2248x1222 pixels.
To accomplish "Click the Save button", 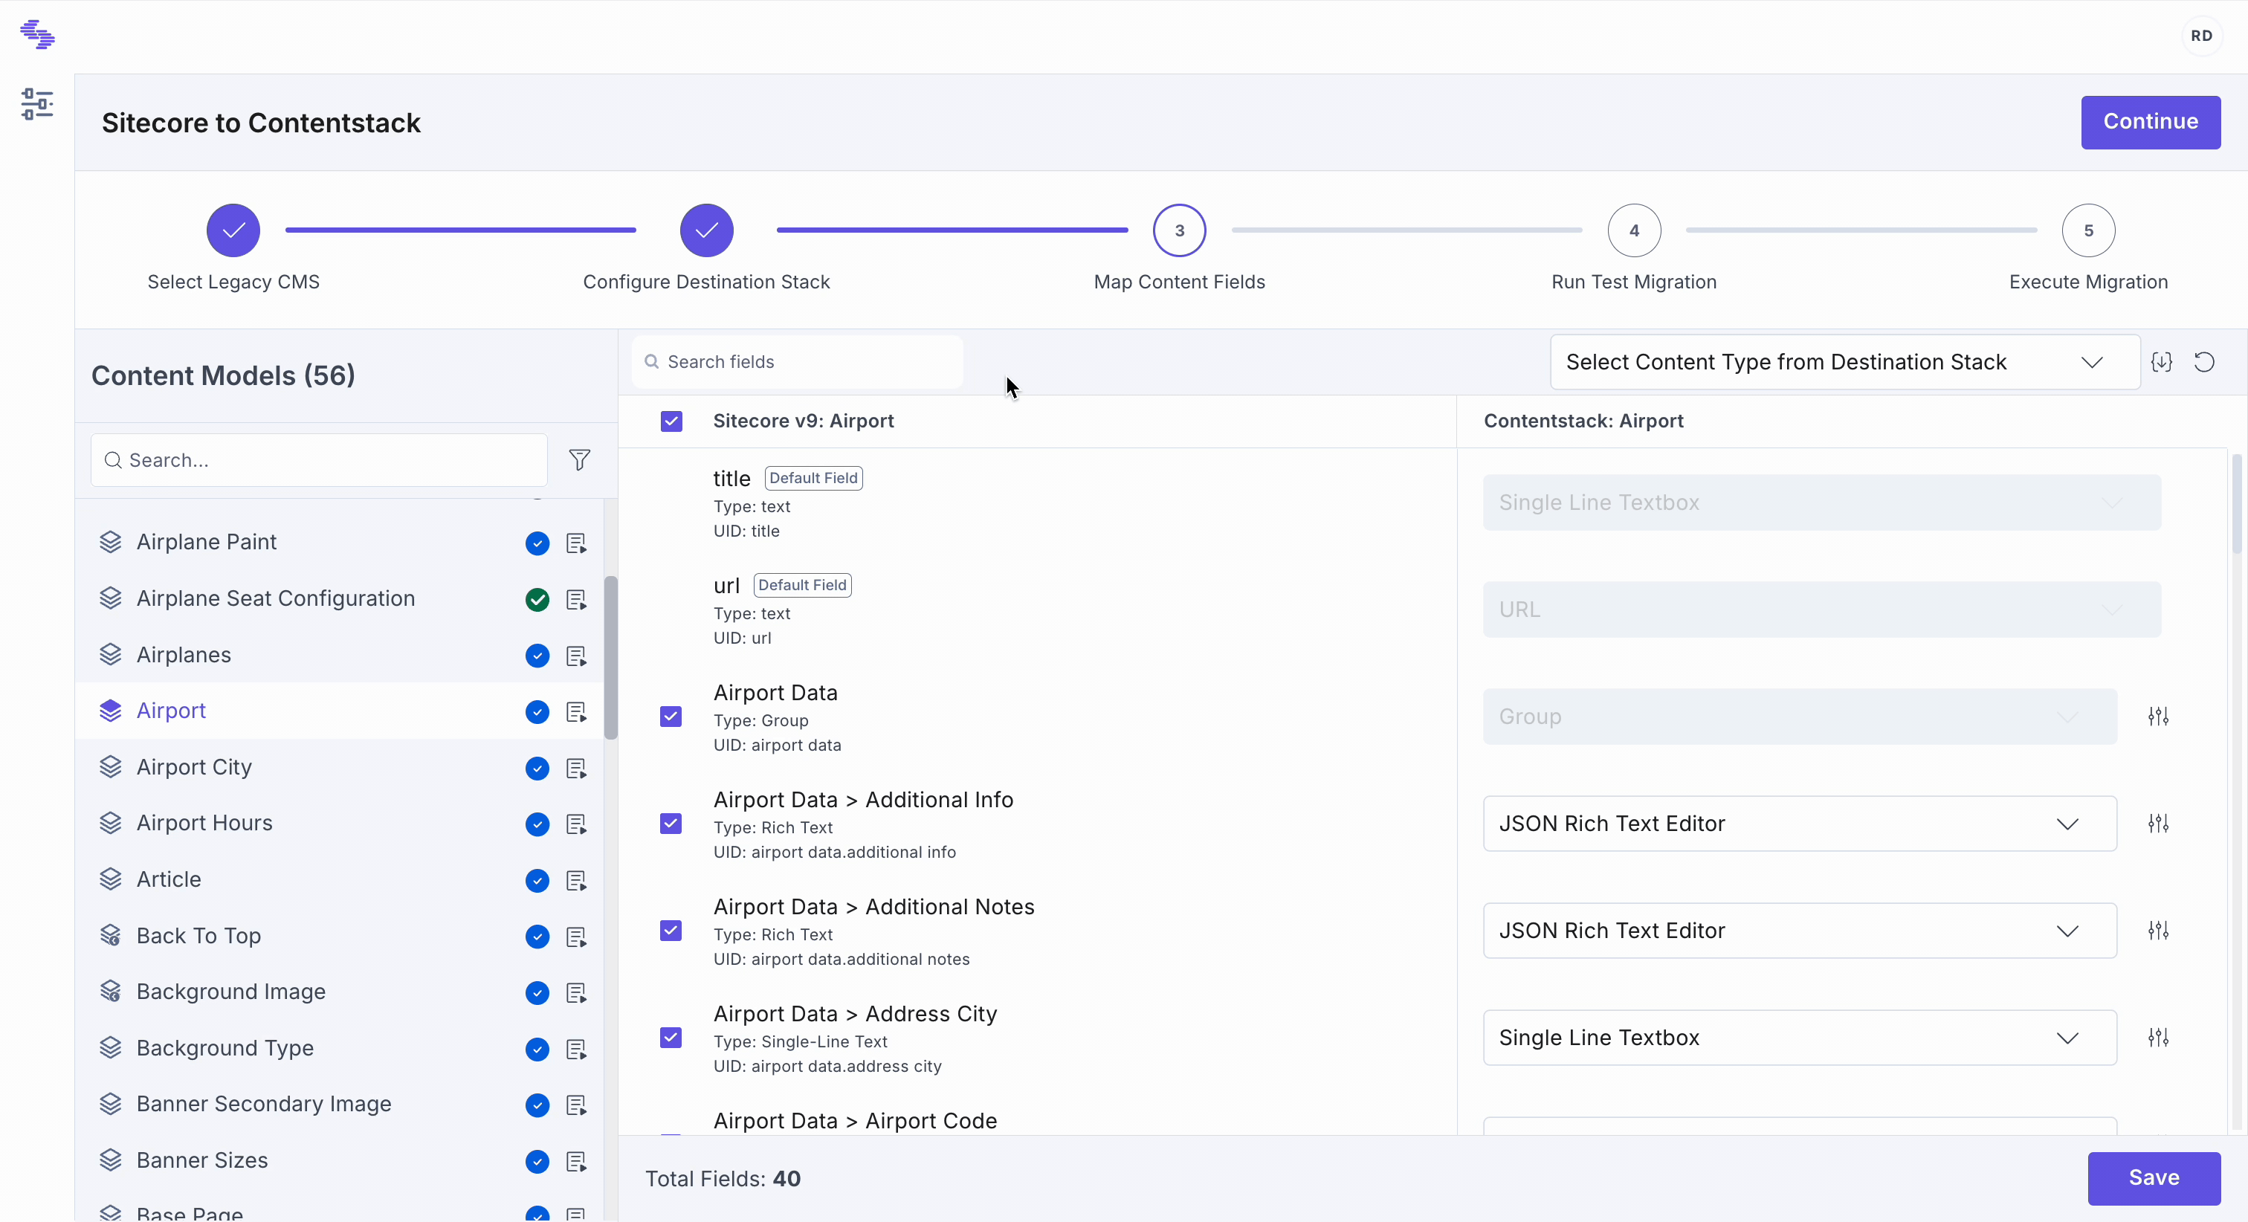I will coord(2154,1178).
